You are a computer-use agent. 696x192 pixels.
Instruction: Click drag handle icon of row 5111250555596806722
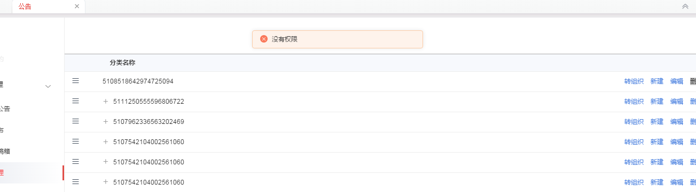coord(76,101)
